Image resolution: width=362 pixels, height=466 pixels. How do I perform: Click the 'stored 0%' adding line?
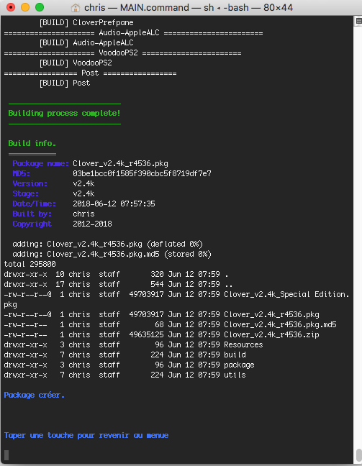point(112,254)
